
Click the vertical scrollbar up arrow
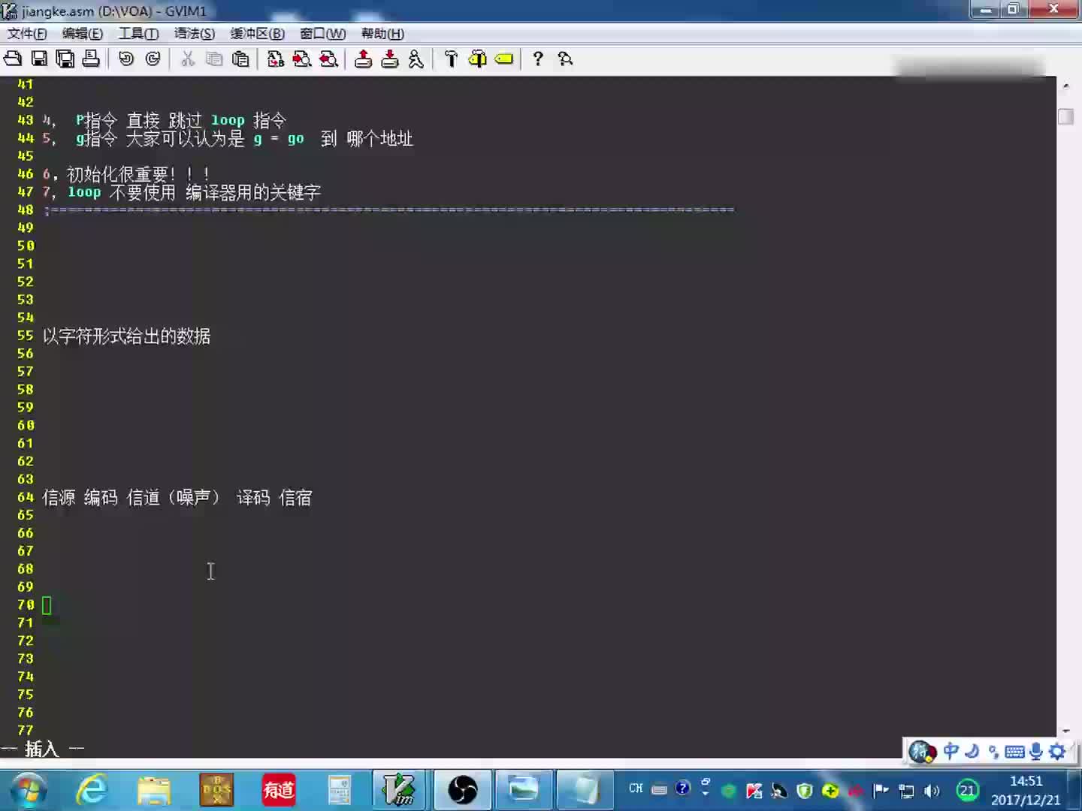point(1065,86)
